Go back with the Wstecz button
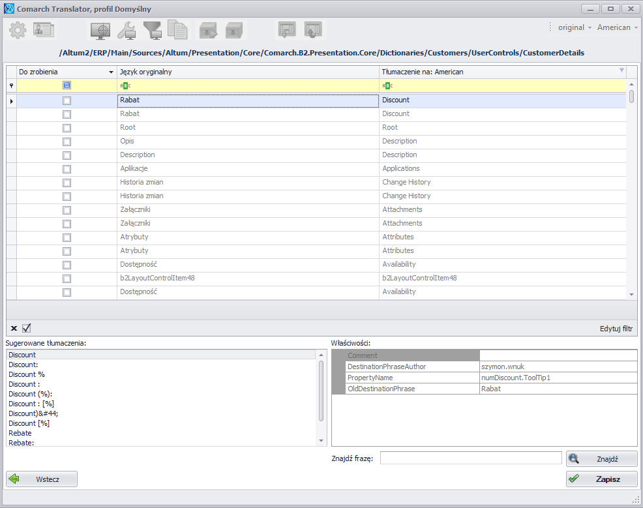The height and width of the screenshot is (508, 643). [x=42, y=479]
